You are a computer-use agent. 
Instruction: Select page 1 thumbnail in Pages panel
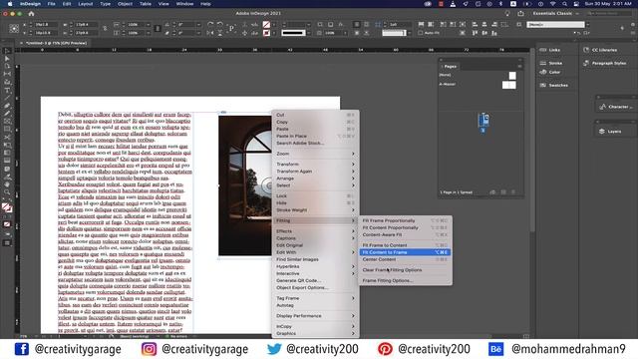[x=483, y=121]
